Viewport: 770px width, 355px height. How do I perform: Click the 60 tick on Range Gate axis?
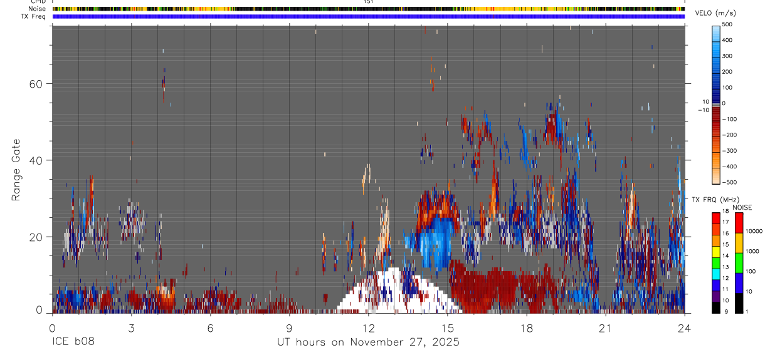[x=34, y=84]
